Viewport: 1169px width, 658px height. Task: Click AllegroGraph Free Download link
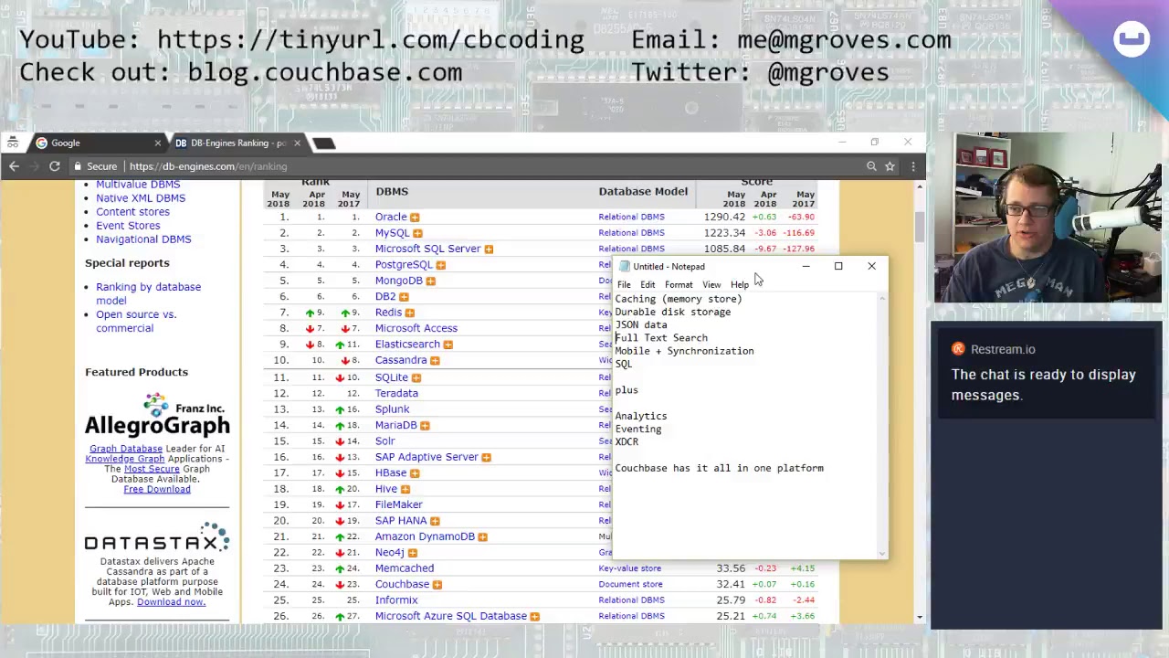point(157,489)
